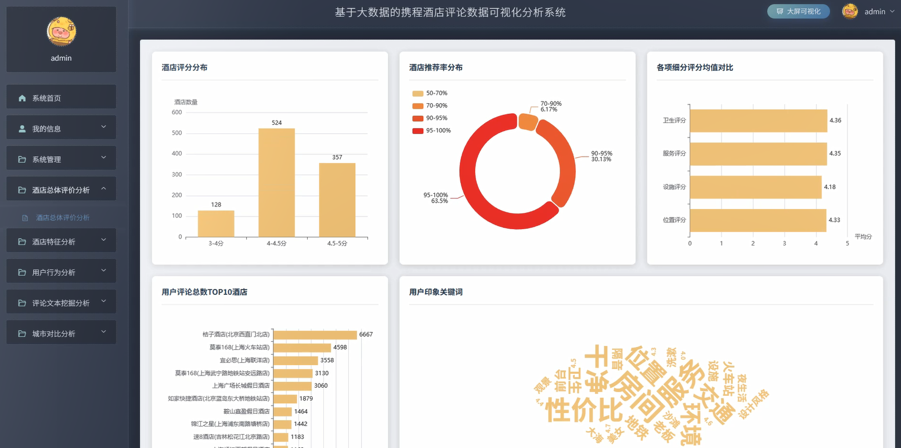The image size is (901, 448).
Task: Expand the 我的信息 menu chevron
Action: tap(103, 127)
